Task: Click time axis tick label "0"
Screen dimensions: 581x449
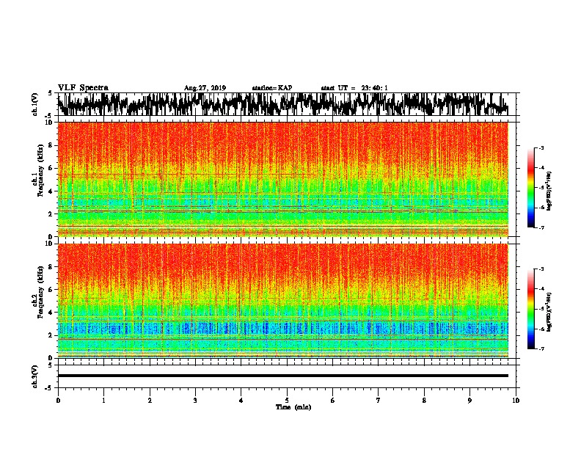Action: click(x=58, y=401)
